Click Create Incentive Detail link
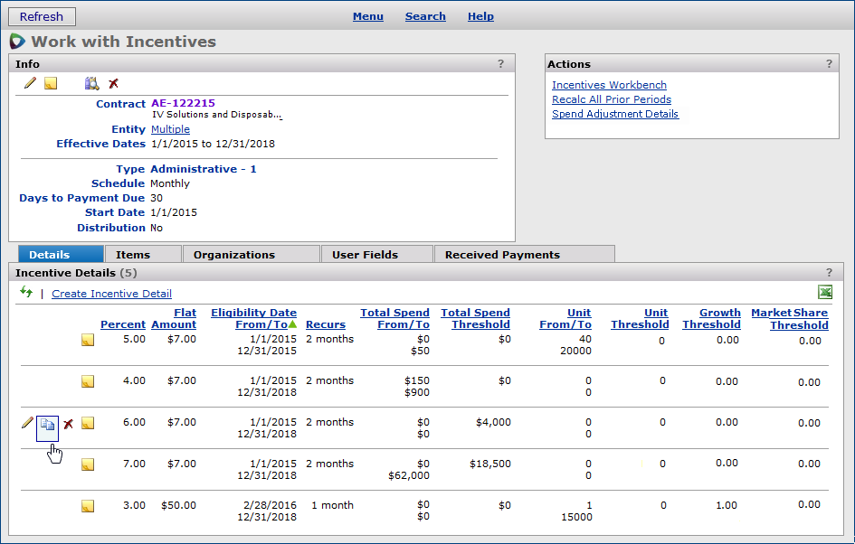The image size is (855, 544). point(111,294)
